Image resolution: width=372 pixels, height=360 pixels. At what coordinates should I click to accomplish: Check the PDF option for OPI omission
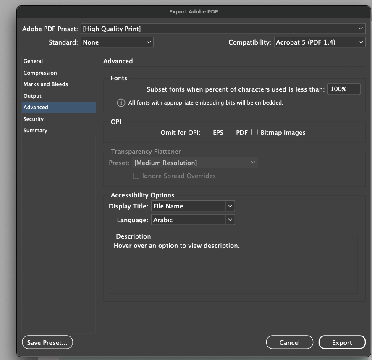click(x=230, y=132)
